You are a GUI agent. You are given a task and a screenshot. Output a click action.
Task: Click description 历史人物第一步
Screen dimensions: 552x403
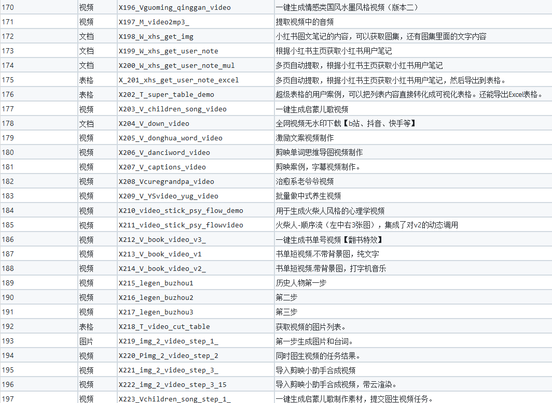coord(301,283)
